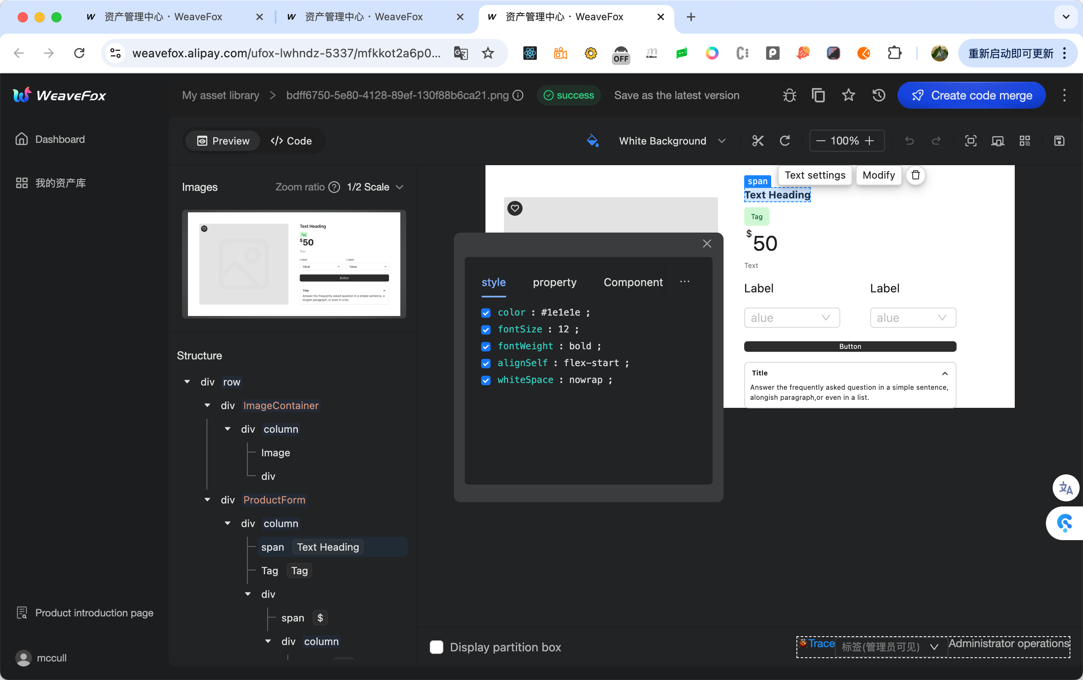Click the copy pages icon in the header
This screenshot has height=680, width=1083.
818,95
